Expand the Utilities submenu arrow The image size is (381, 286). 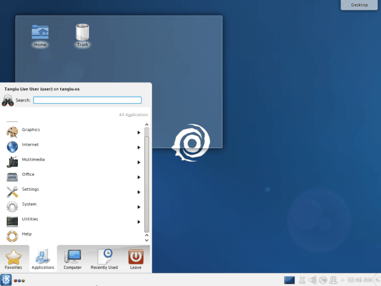[139, 222]
